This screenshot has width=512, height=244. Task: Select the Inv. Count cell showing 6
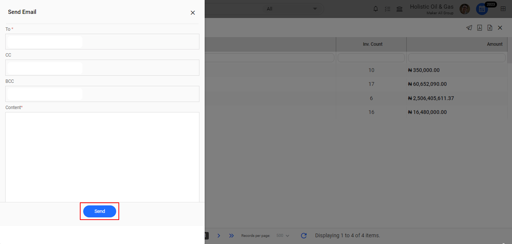(x=371, y=98)
